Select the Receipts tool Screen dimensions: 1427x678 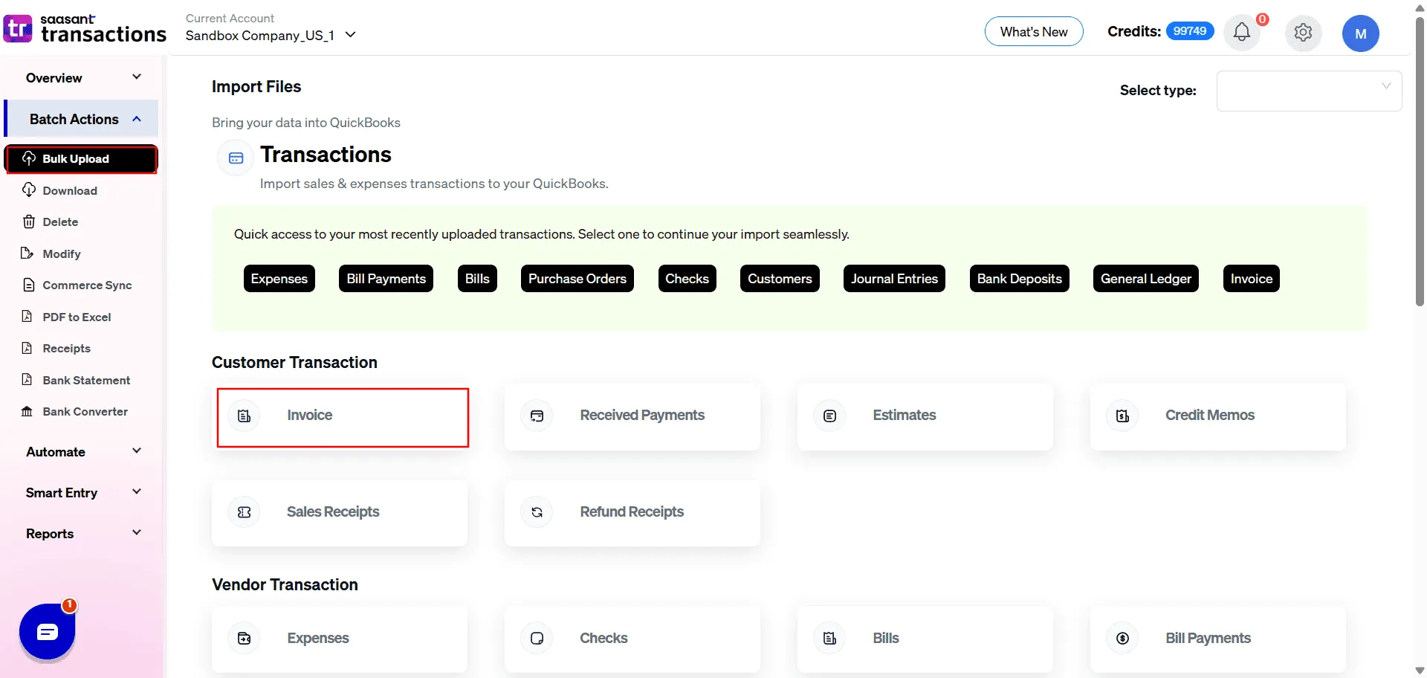coord(65,348)
